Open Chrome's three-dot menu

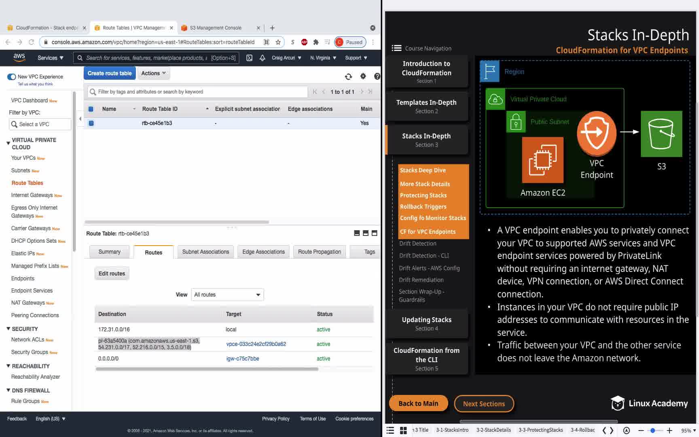tap(373, 42)
